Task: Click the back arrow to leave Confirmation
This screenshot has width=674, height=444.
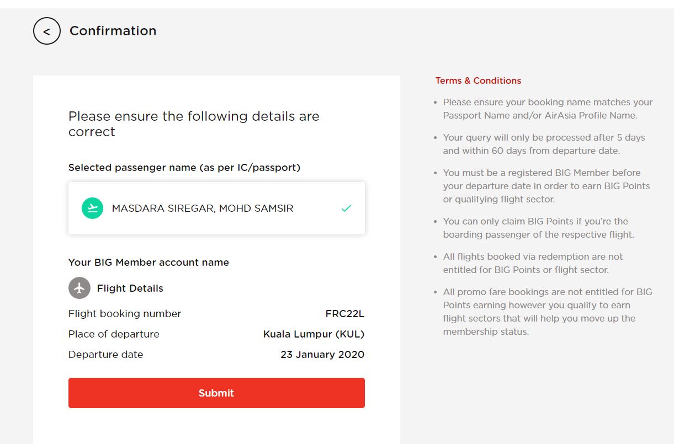Action: pos(47,31)
